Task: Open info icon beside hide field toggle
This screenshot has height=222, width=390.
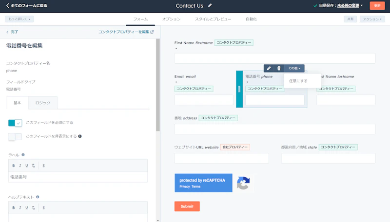Action: pos(80,136)
